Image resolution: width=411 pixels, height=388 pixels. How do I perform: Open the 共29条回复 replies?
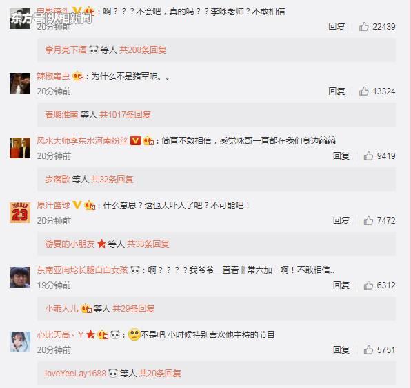[133, 308]
